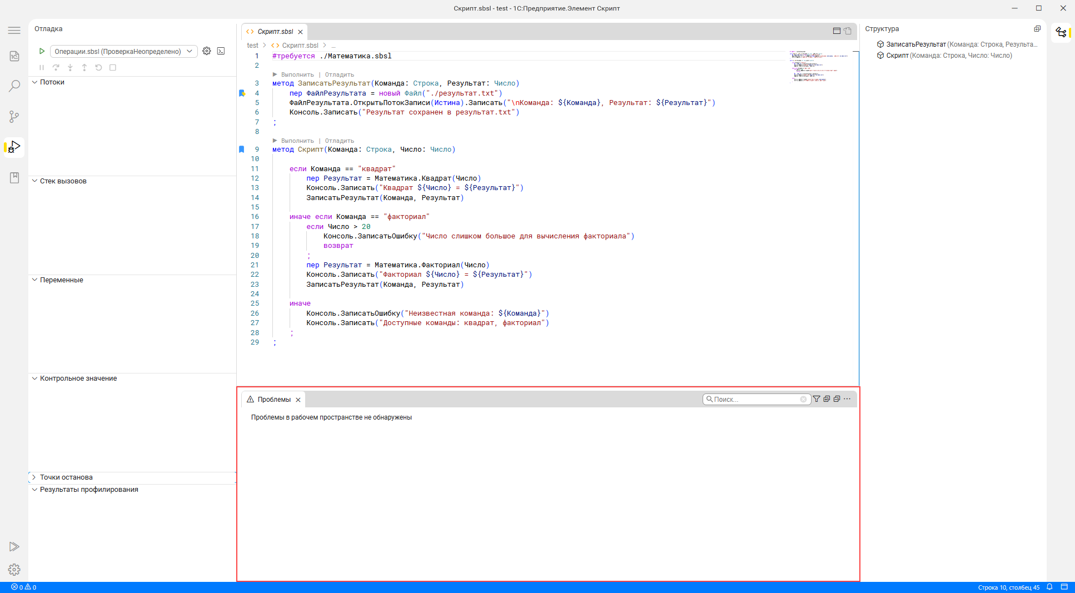The image size is (1075, 593).
Task: Click the filter icon in Problems panel
Action: pyautogui.click(x=817, y=399)
